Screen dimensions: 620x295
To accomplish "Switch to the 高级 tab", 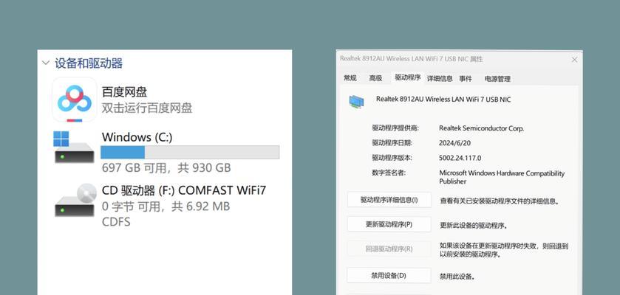I will [375, 78].
